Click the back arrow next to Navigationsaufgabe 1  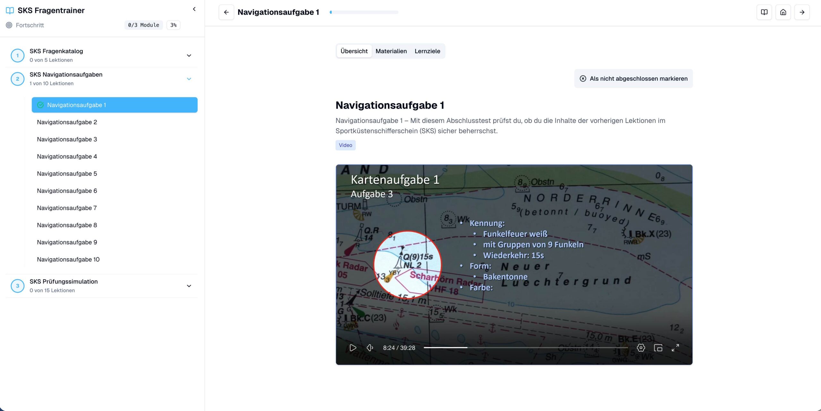point(226,12)
